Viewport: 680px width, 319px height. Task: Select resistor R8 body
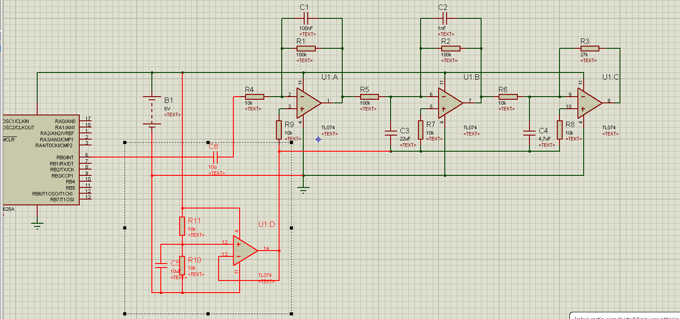(x=559, y=130)
